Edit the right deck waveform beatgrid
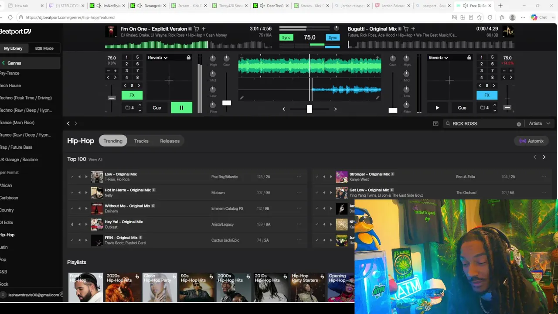The image size is (558, 314). point(378,98)
